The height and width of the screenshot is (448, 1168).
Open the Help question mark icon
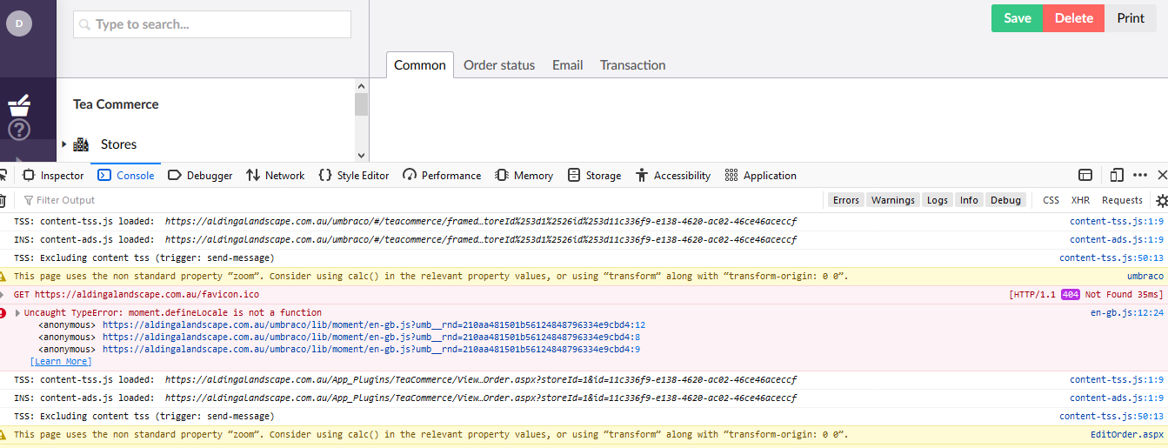tap(19, 130)
